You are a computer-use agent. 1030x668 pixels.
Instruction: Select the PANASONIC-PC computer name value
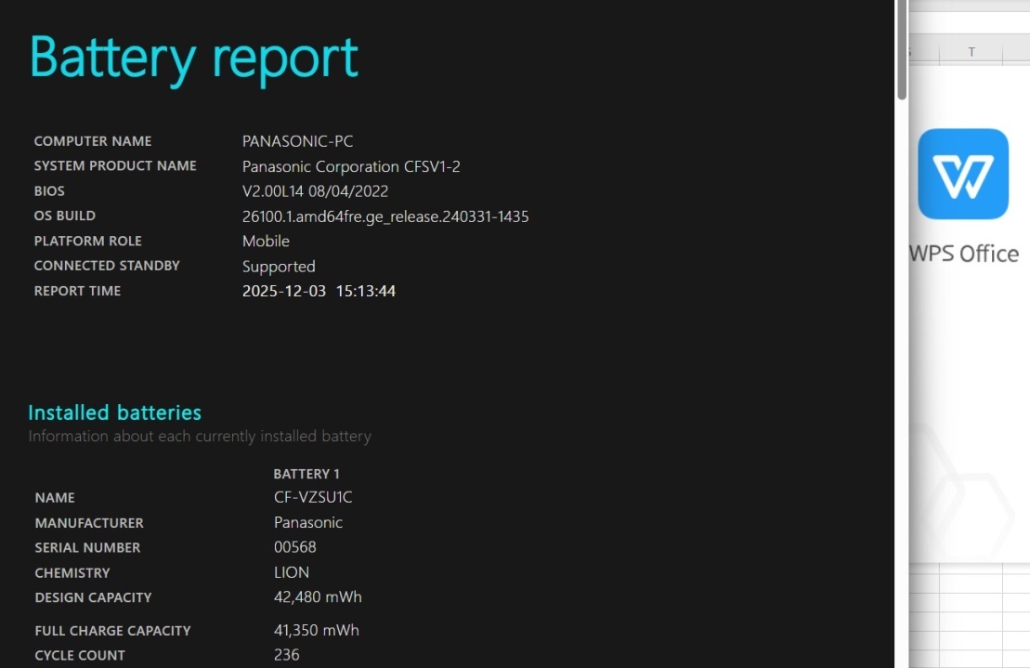click(x=297, y=141)
